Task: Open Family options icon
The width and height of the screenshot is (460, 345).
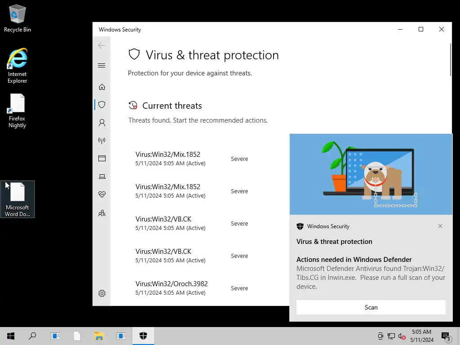Action: [x=102, y=213]
